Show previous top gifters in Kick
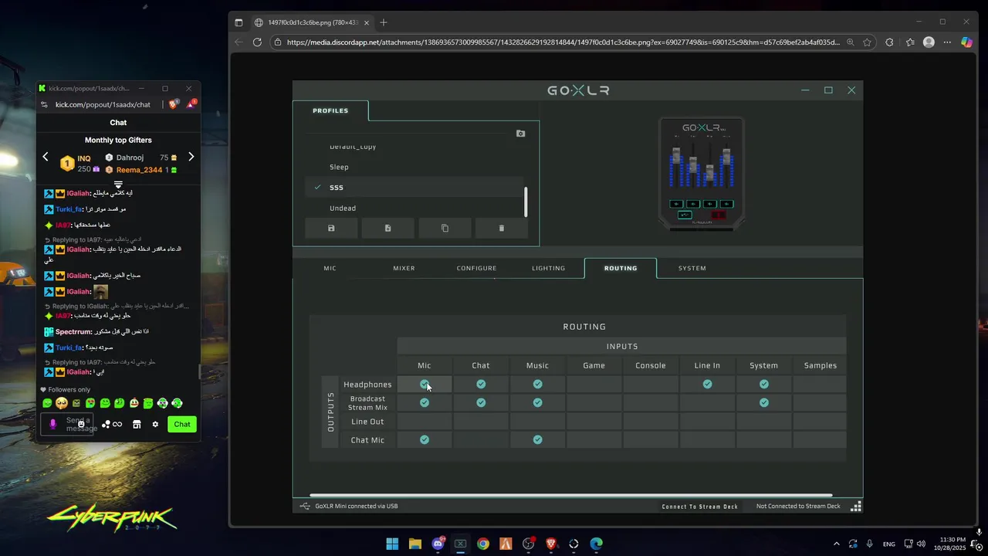 point(45,157)
